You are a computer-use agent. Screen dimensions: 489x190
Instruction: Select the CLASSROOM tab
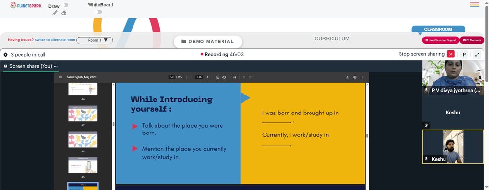(x=438, y=29)
